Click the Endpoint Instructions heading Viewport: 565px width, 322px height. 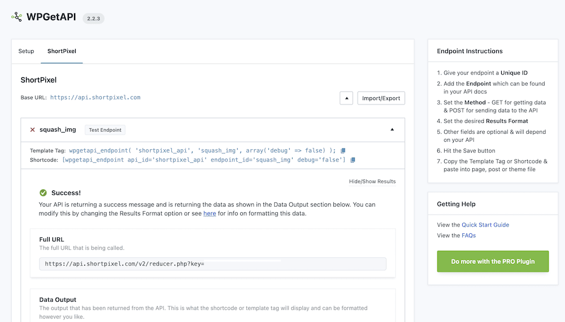pyautogui.click(x=470, y=51)
